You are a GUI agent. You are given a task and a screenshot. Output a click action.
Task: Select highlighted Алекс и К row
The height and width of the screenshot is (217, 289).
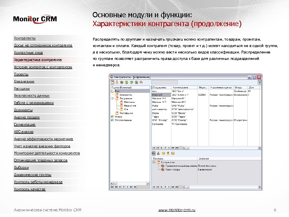(x=161, y=95)
